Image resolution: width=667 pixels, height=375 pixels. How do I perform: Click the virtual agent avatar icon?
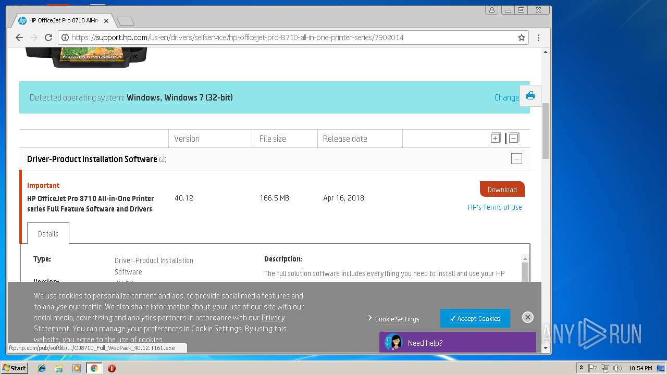point(394,342)
